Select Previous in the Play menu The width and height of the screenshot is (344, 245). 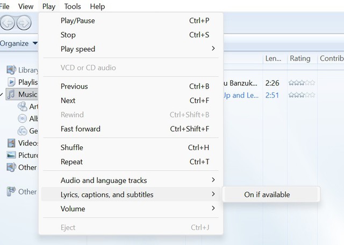[x=131, y=86]
